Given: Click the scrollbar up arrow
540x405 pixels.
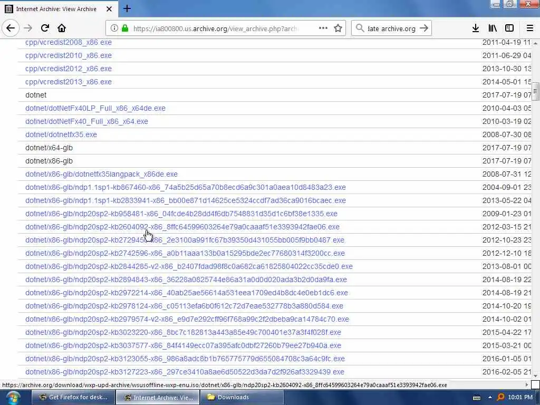Looking at the screenshot, I should click(x=535, y=43).
